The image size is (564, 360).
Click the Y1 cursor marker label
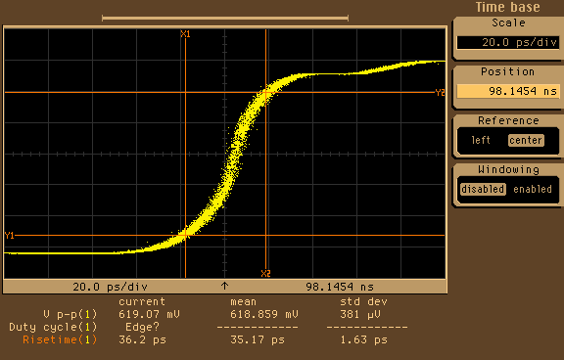pyautogui.click(x=10, y=236)
